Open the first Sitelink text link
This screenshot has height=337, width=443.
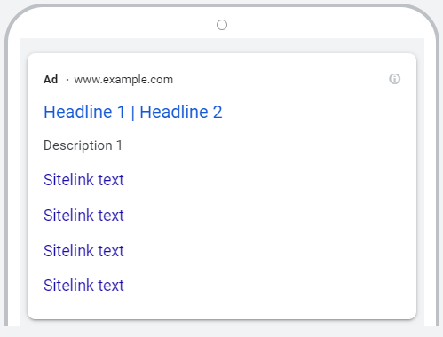[83, 180]
